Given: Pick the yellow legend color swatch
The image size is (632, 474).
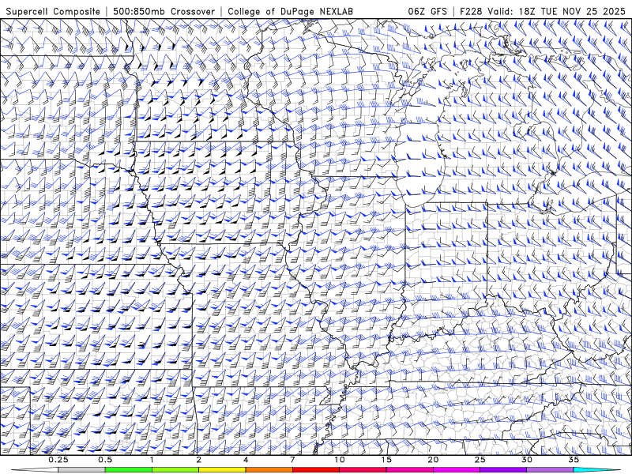Looking at the screenshot, I should [222, 470].
